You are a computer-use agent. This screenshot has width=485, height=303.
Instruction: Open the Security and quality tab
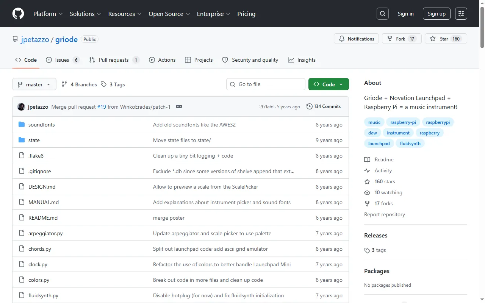coord(250,60)
